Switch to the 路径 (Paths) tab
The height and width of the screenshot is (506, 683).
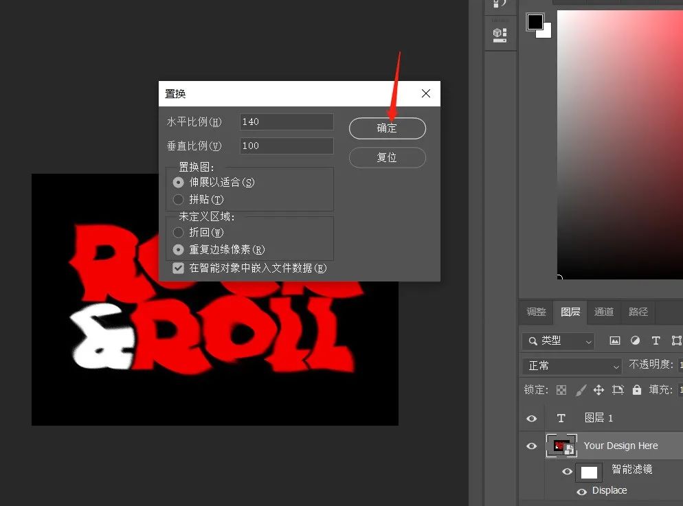coord(638,312)
